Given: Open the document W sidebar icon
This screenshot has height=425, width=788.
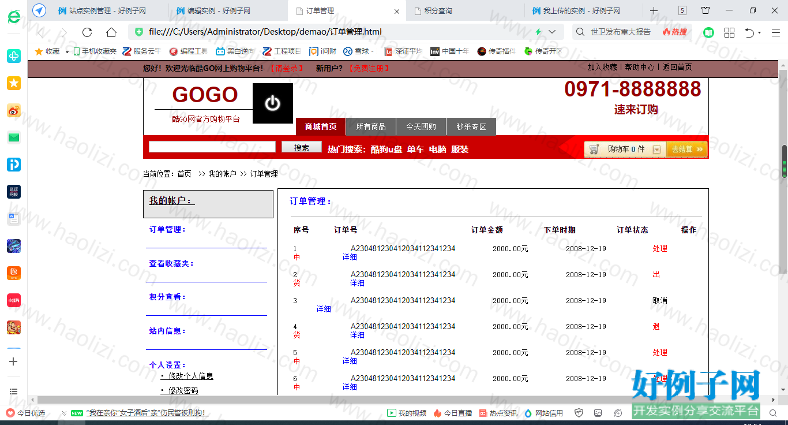Looking at the screenshot, I should click(14, 219).
